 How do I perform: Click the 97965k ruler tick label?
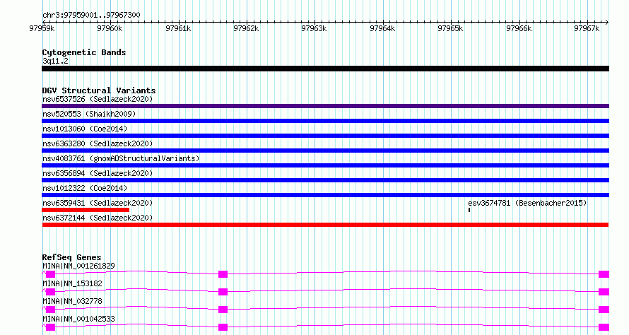coord(450,28)
